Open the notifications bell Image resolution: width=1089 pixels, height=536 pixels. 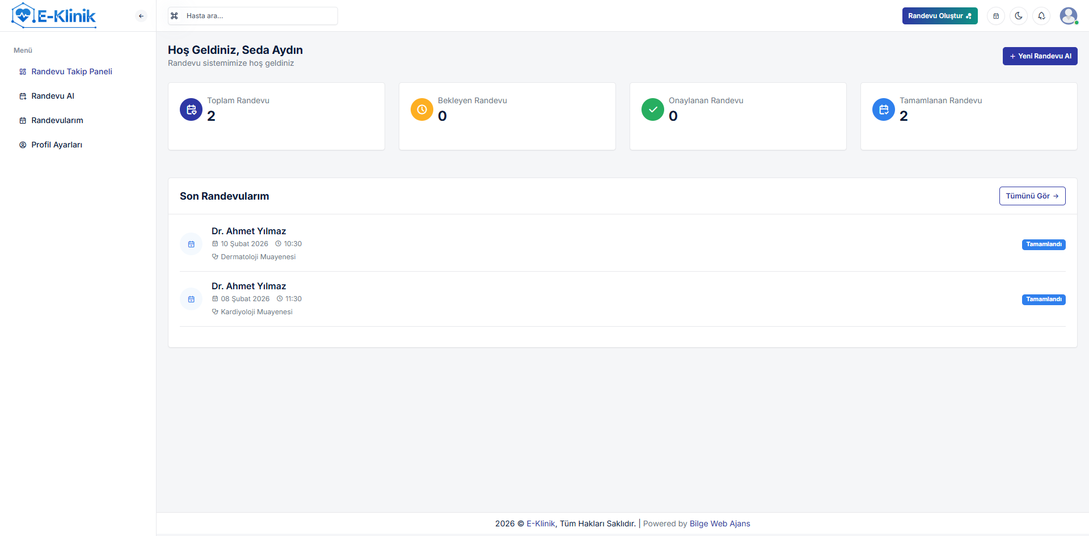[1041, 16]
